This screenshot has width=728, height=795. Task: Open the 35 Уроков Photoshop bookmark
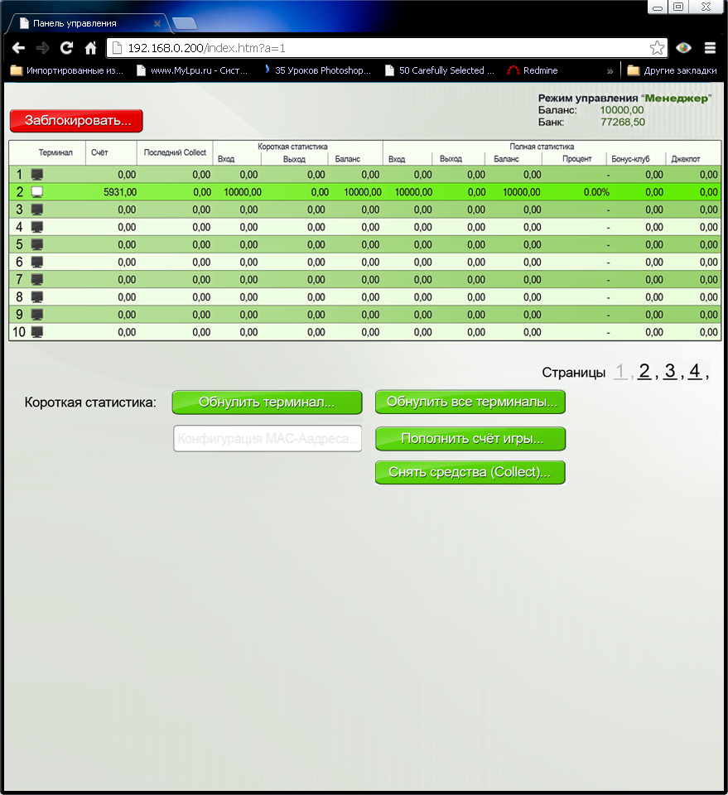pyautogui.click(x=318, y=70)
